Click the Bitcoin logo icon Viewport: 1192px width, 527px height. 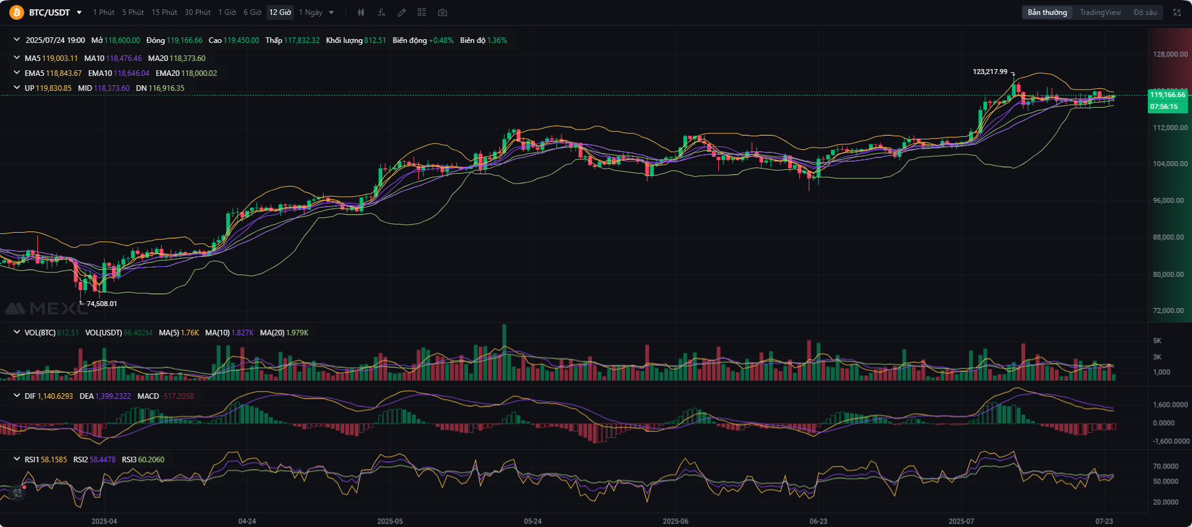tap(16, 12)
